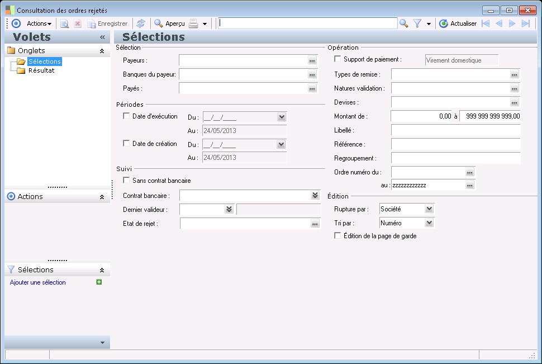The height and width of the screenshot is (364, 542).
Task: Select the Résultat tab in tree
Action: pos(41,70)
